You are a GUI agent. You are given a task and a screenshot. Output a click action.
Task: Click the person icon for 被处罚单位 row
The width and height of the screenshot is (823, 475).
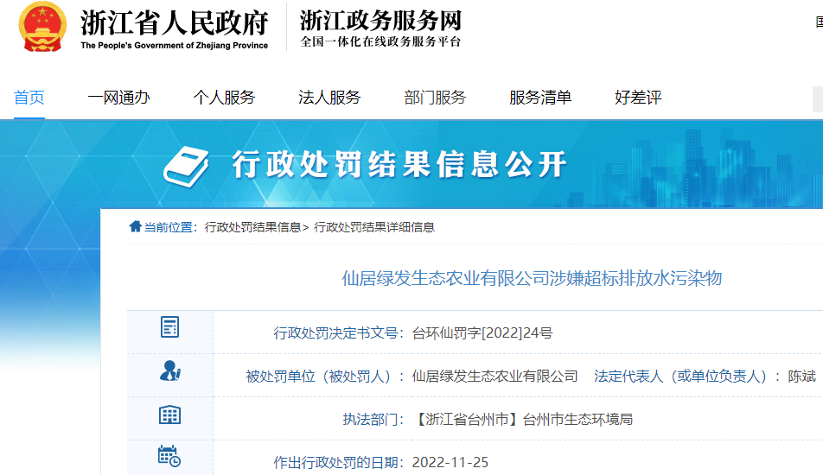coord(169,370)
